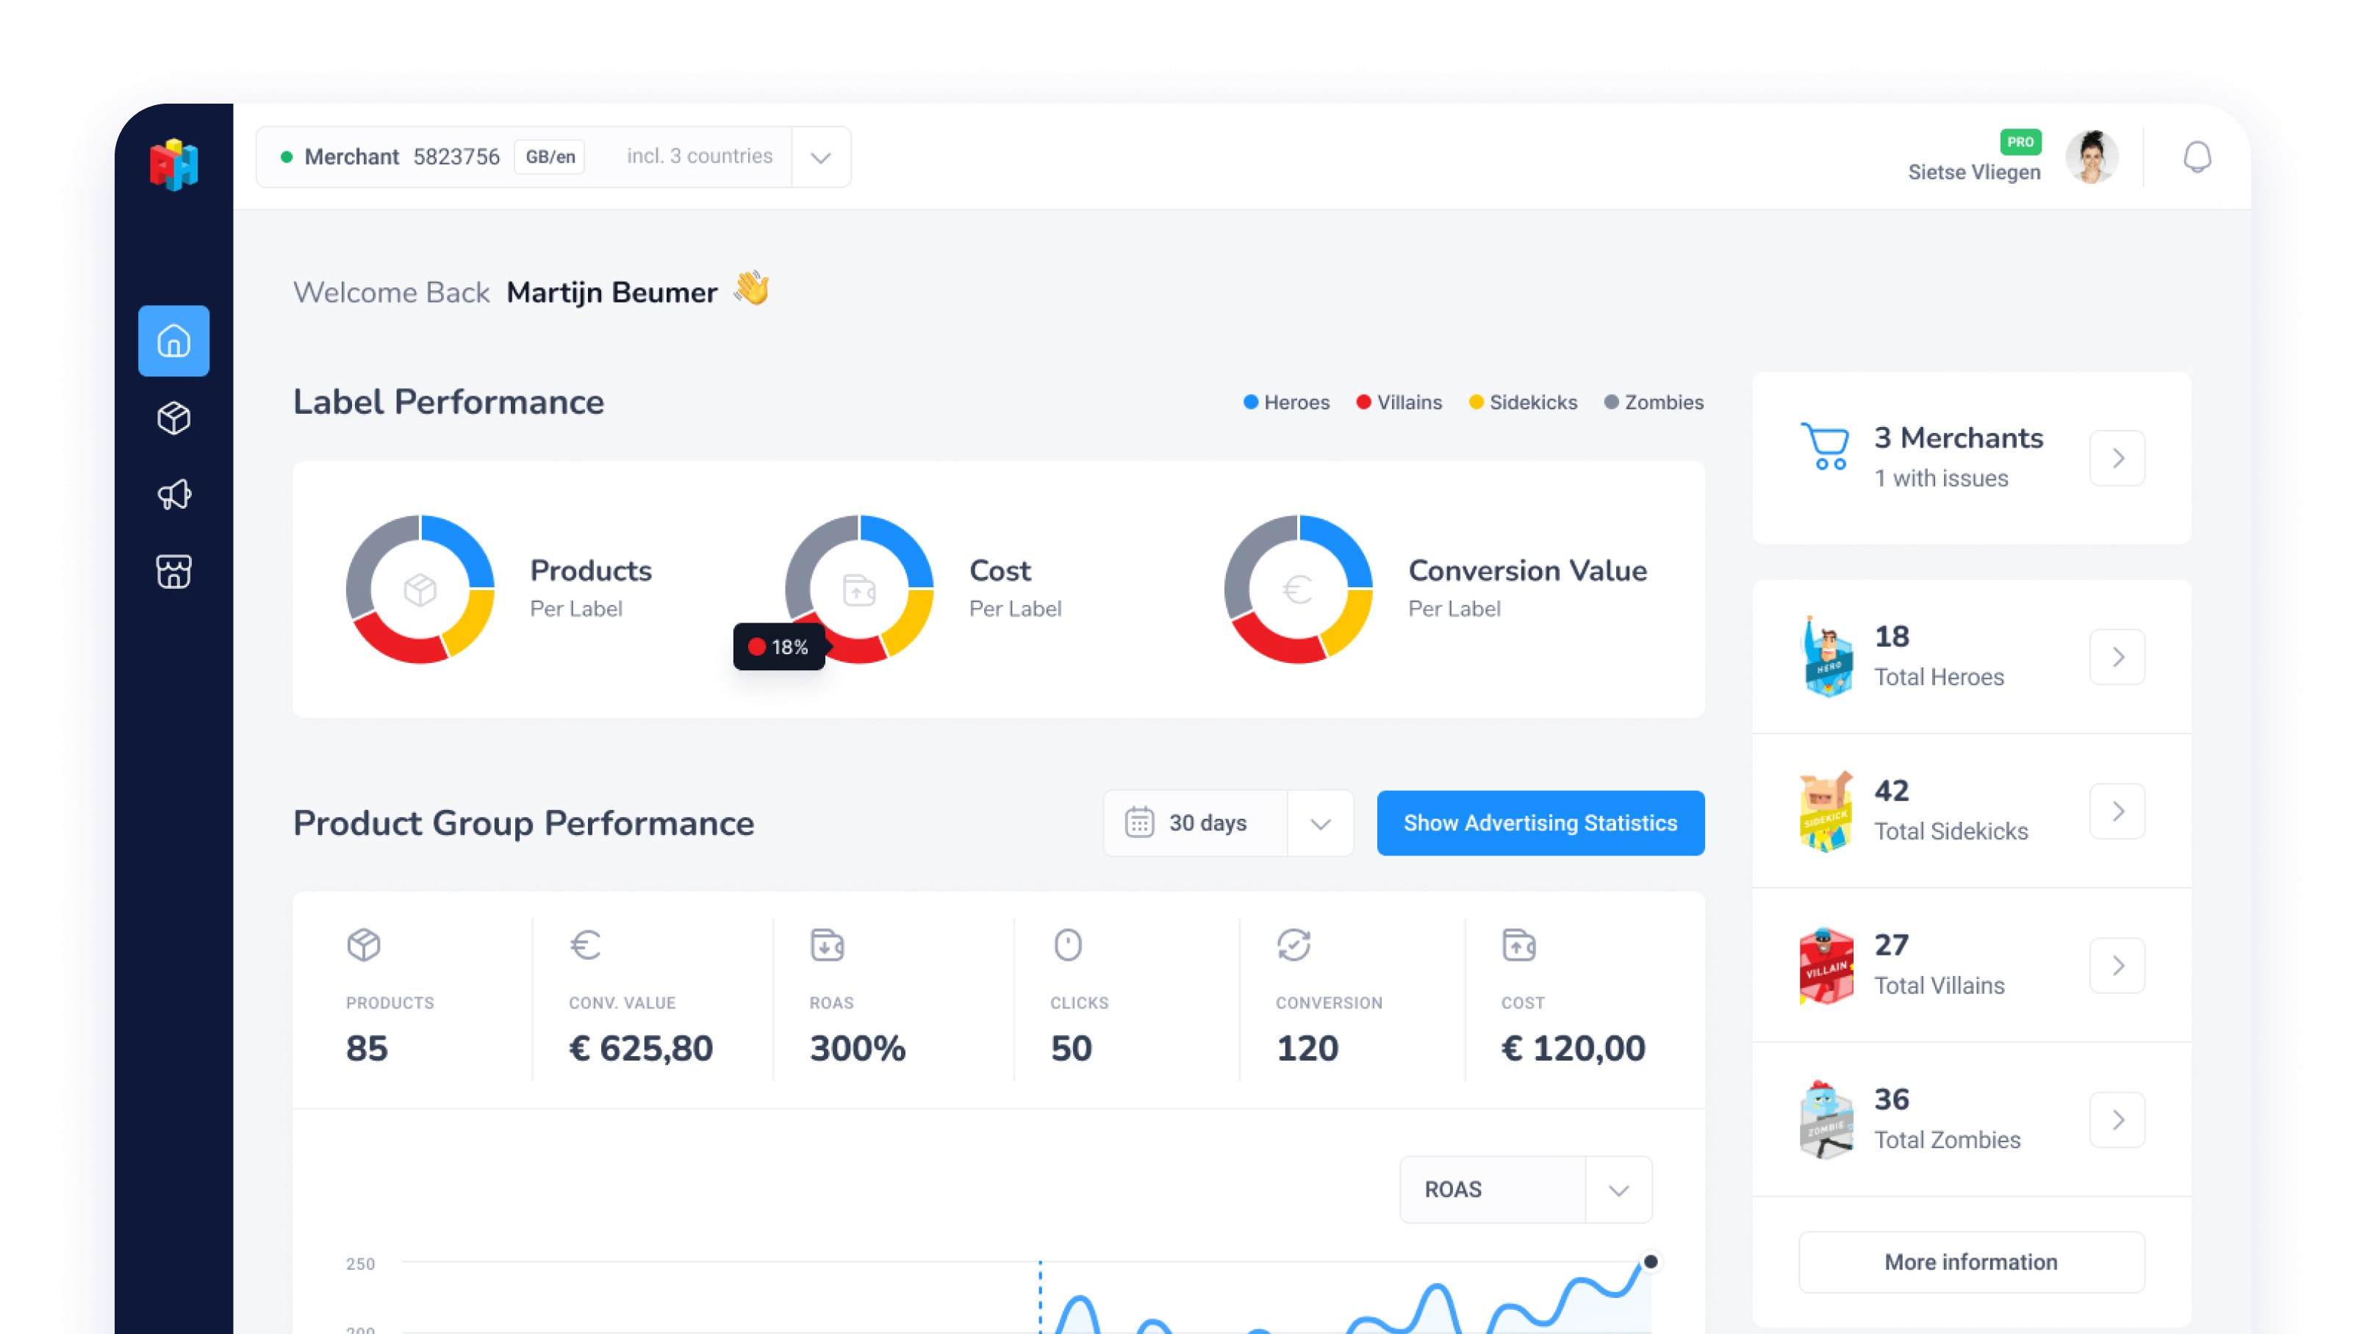The width and height of the screenshot is (2368, 1334).
Task: Click the Clicks mouse icon
Action: pos(1068,945)
